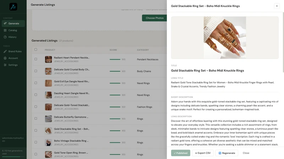Open the Account menu item
Viewport: 284px width, 159px height.
[13, 58]
